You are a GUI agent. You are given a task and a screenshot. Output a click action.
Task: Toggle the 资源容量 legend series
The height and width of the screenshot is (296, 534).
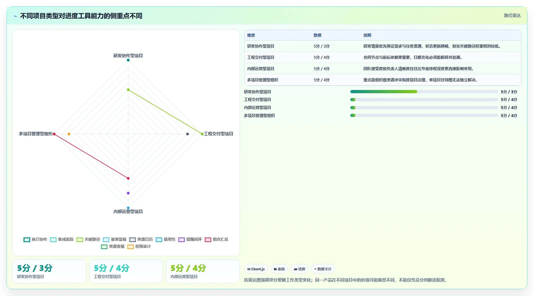[113, 247]
